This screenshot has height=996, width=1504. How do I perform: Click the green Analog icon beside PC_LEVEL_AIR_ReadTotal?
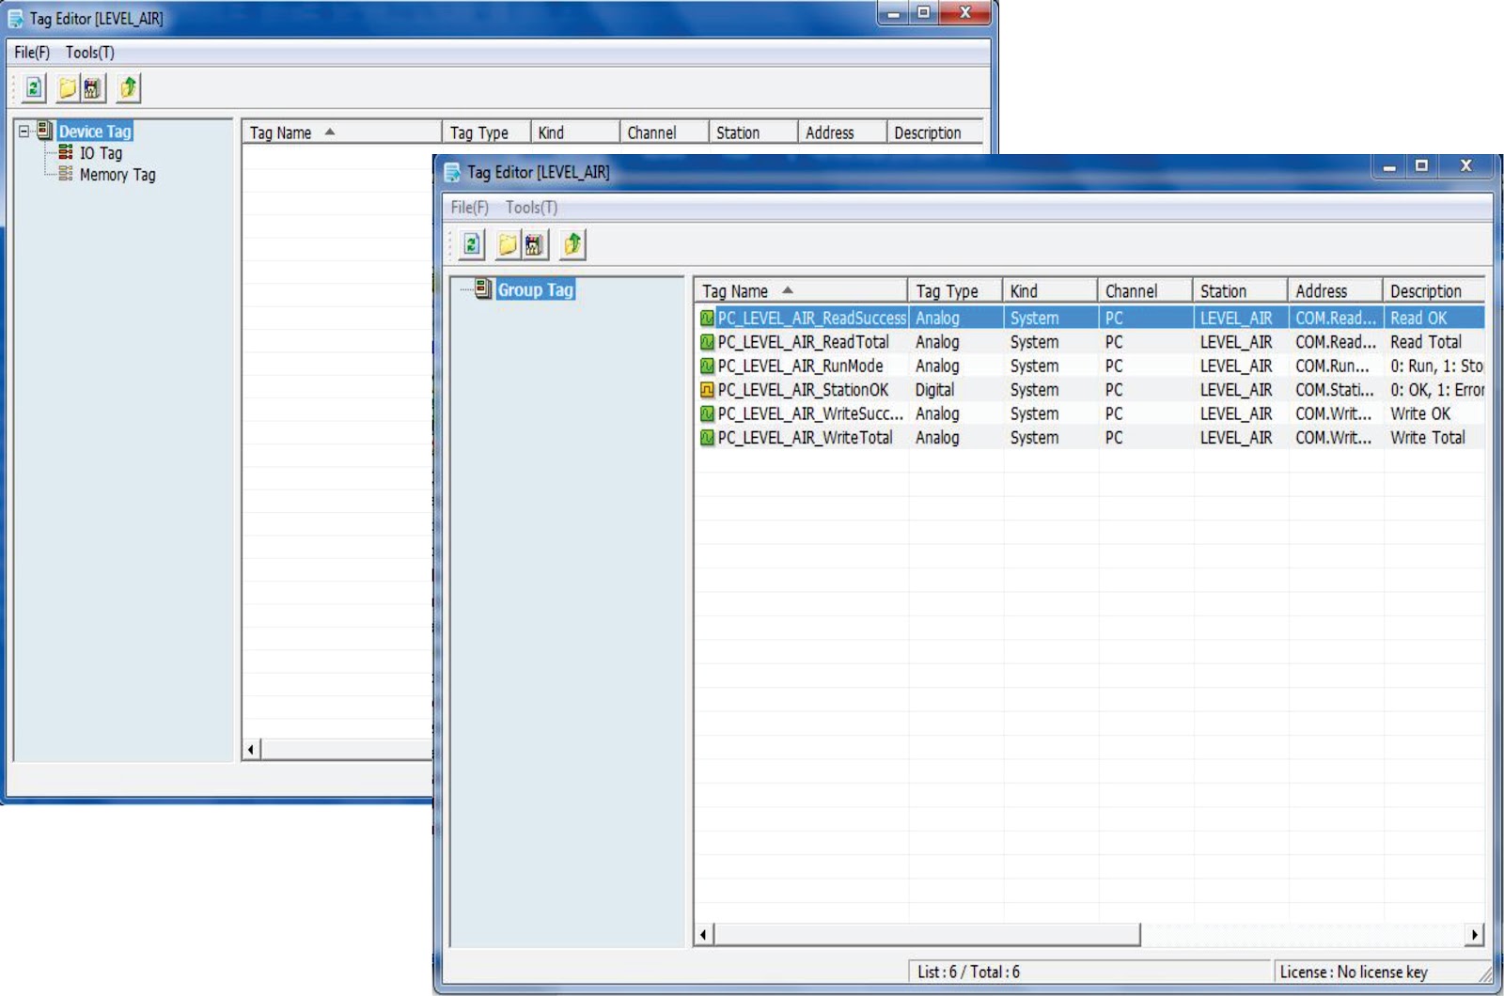coord(707,342)
